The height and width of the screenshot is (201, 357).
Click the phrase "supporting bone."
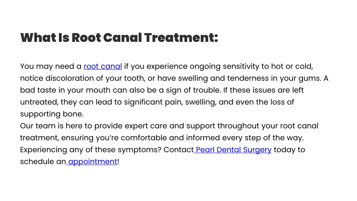click(52, 114)
